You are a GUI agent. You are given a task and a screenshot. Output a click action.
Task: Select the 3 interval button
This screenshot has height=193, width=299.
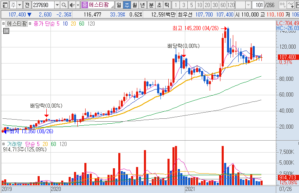184,5
